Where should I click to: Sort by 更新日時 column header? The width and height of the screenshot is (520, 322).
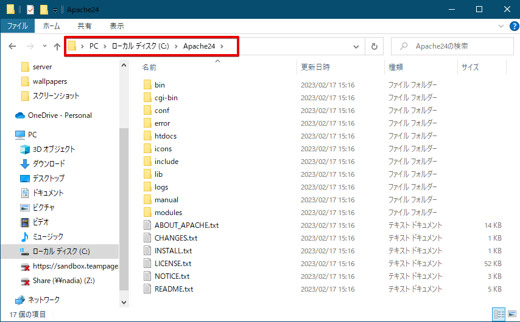(315, 67)
